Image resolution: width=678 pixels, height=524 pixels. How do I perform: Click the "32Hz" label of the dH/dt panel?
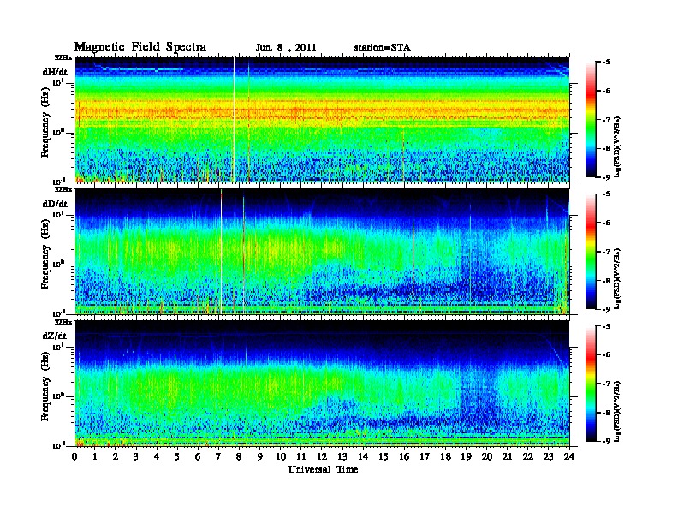[x=63, y=57]
